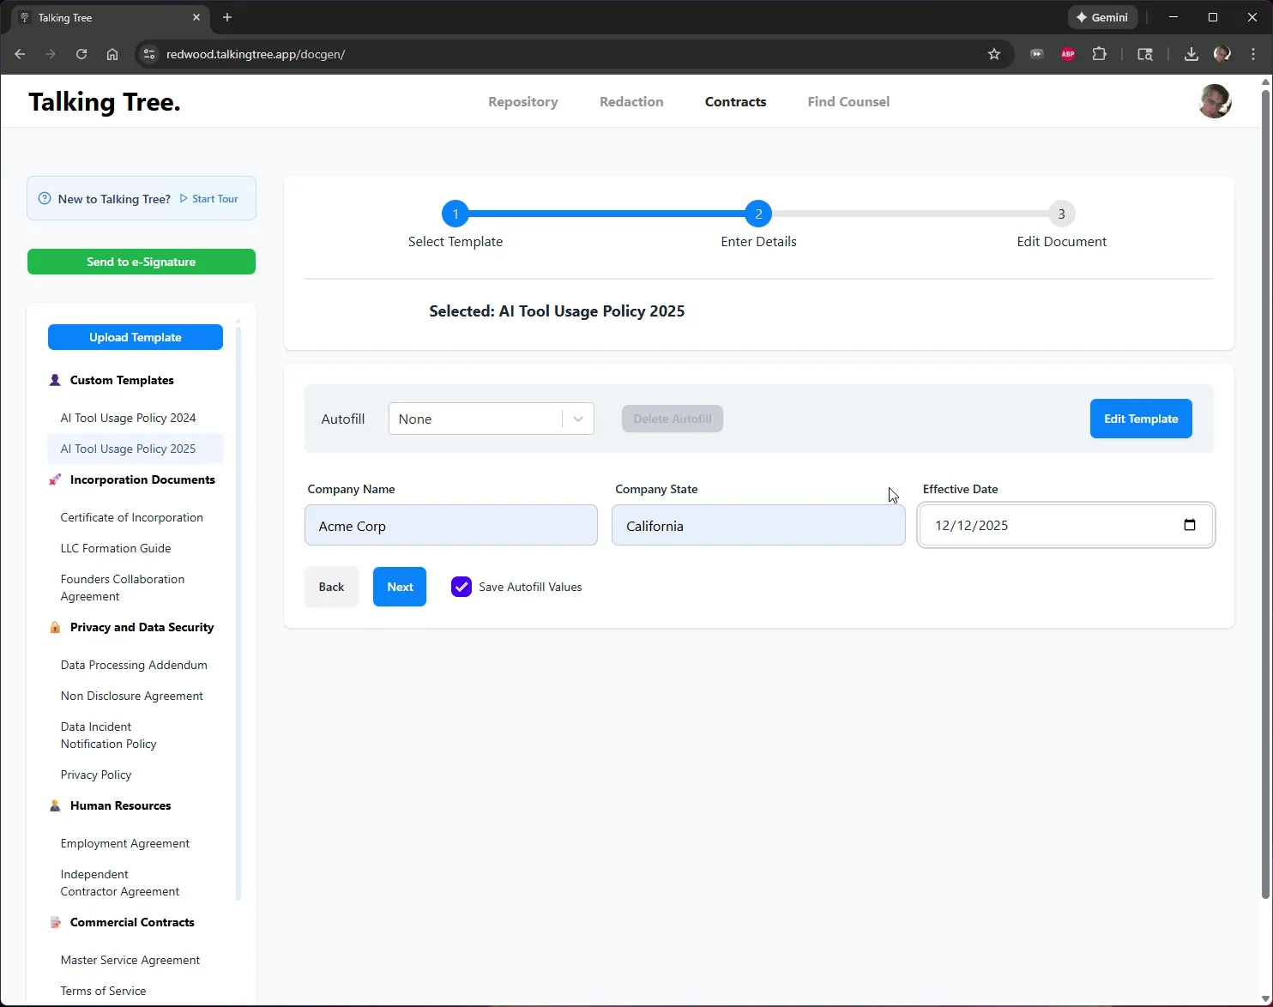Select AI Tool Usage Policy 2025 template
The image size is (1273, 1007).
coord(136,449)
